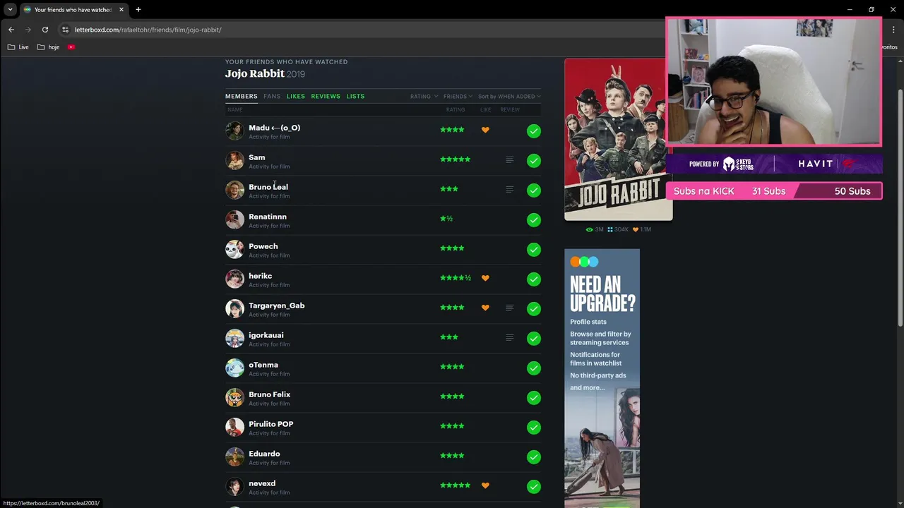Open the hoje bookmarks folder

(48, 47)
